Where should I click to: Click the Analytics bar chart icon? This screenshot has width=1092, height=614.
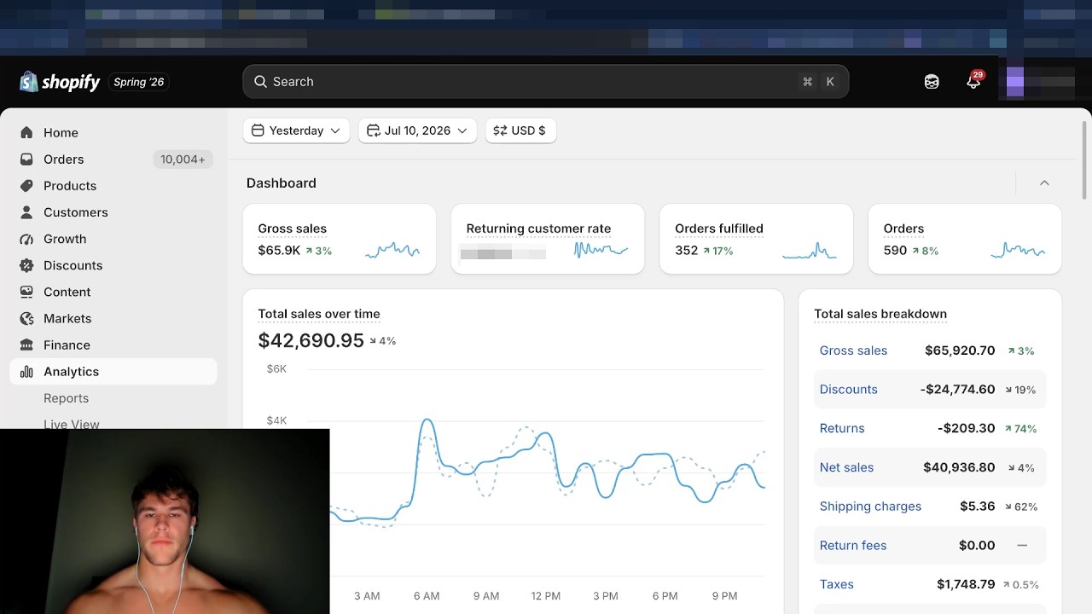coord(26,371)
